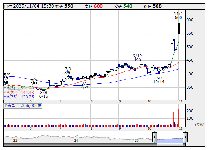Click the MA(5) legend entry
209x150 pixels.
click(x=19, y=88)
